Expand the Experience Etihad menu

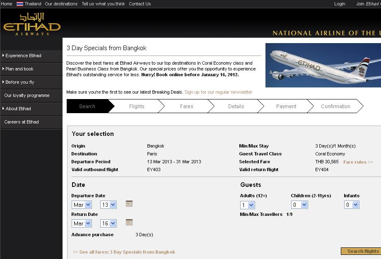click(31, 56)
